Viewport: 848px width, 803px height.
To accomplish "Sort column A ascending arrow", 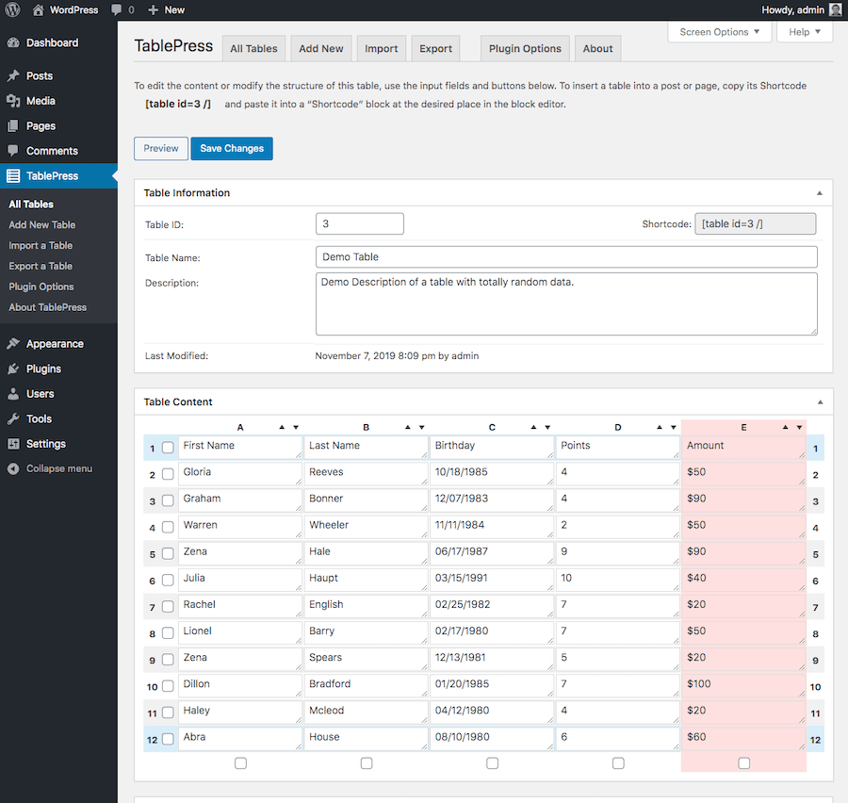I will click(x=282, y=428).
